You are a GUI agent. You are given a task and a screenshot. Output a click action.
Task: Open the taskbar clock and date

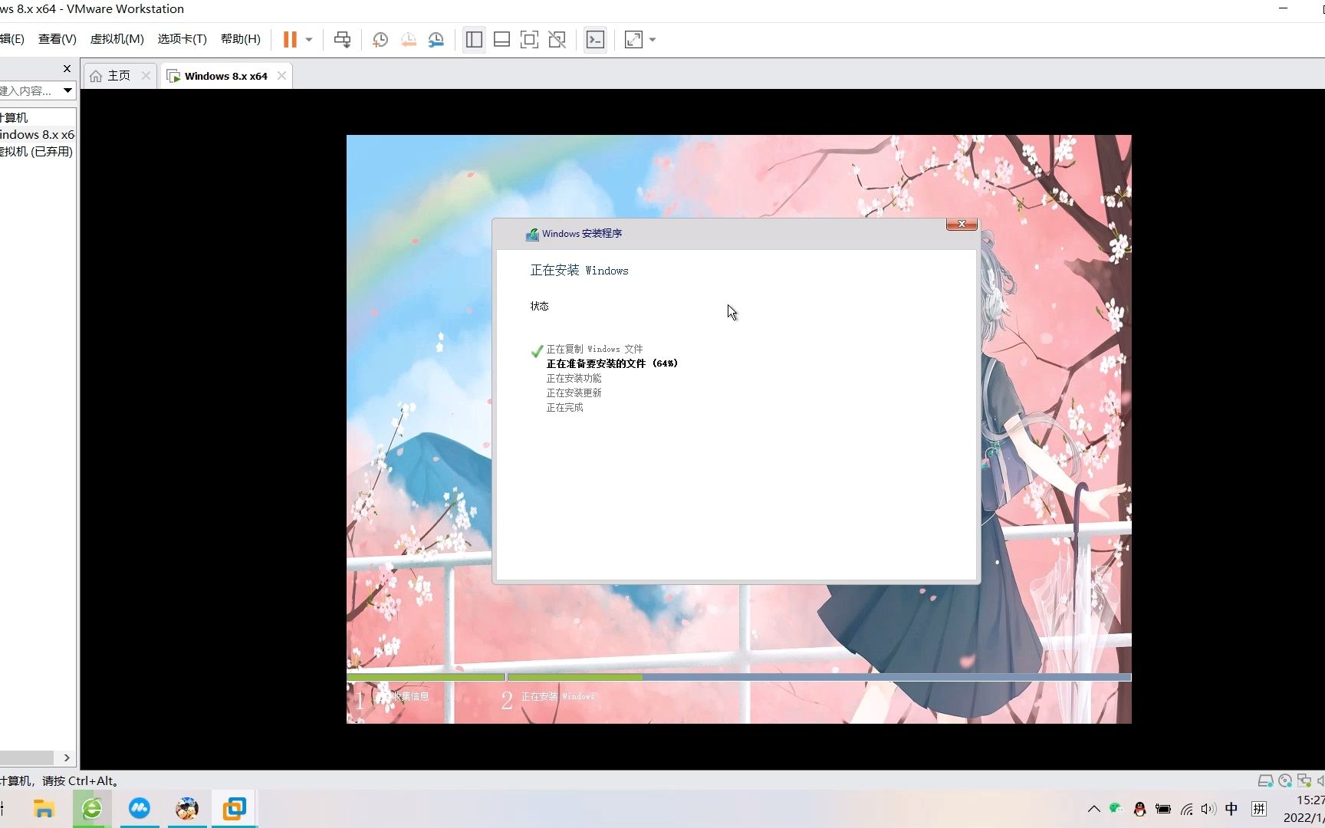click(1304, 809)
